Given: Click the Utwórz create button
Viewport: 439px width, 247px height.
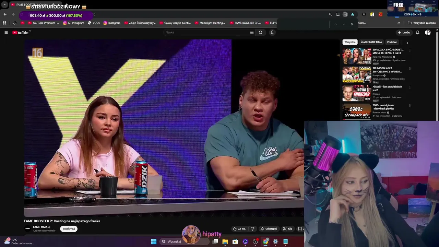Looking at the screenshot, I should pyautogui.click(x=404, y=33).
